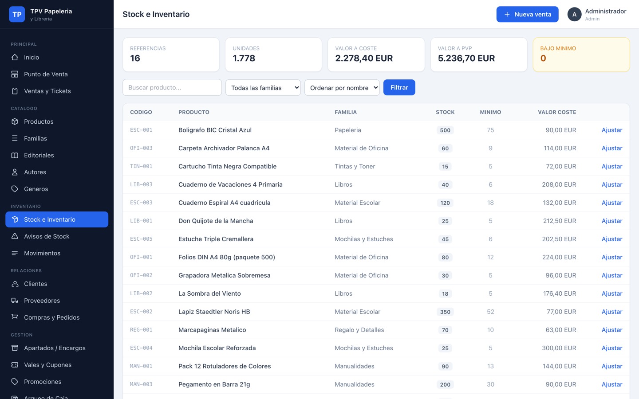Viewport: 639px width, 399px height.
Task: Click the TP app logo
Action: (17, 14)
